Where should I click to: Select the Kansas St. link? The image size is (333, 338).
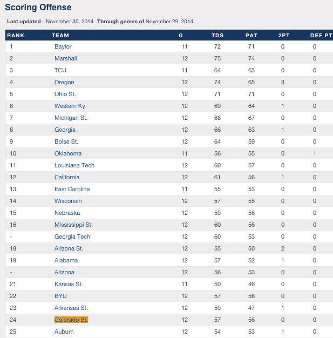(69, 284)
